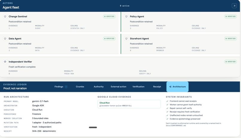Screen dimensions: 241x138
Task: Click checkmark beside Evidence epistemology preserved
Action: (x=167, y=119)
